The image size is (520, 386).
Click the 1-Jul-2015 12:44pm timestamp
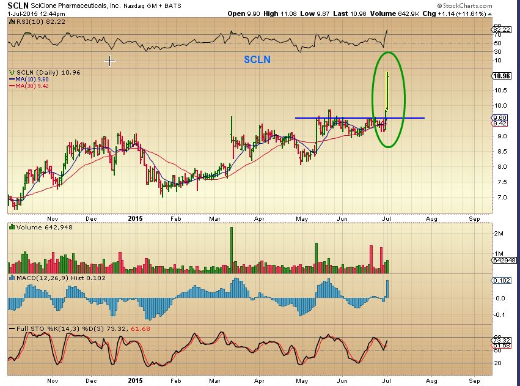point(36,14)
